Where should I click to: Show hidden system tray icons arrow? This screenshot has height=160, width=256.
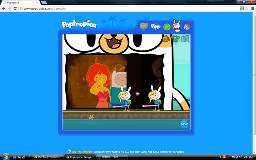point(220,157)
